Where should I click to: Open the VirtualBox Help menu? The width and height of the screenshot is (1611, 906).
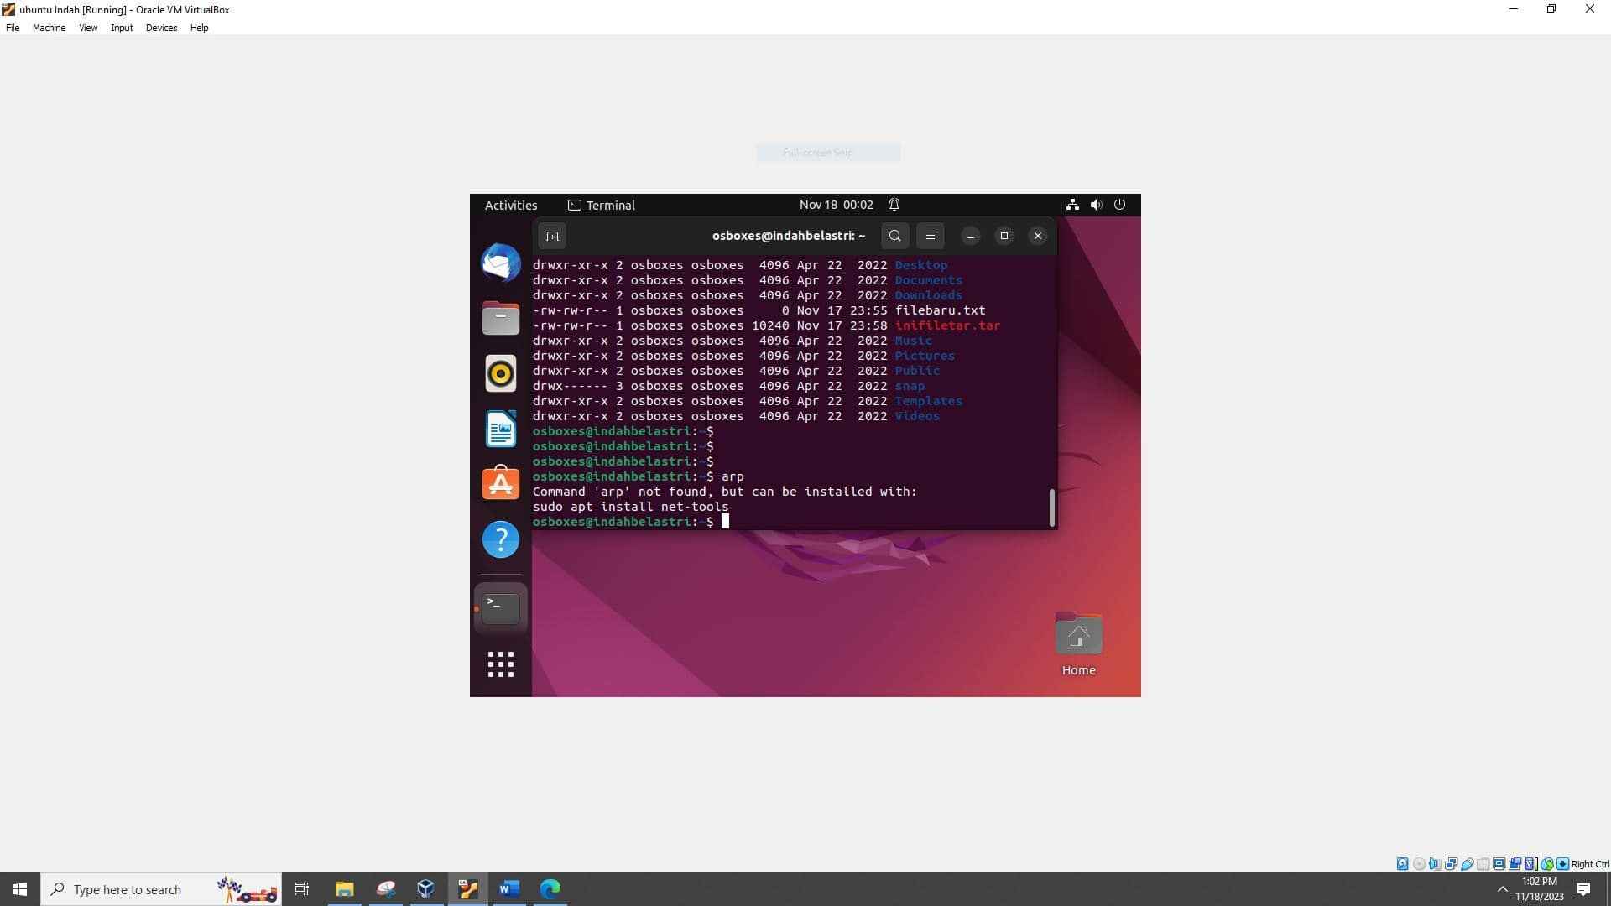coord(199,28)
